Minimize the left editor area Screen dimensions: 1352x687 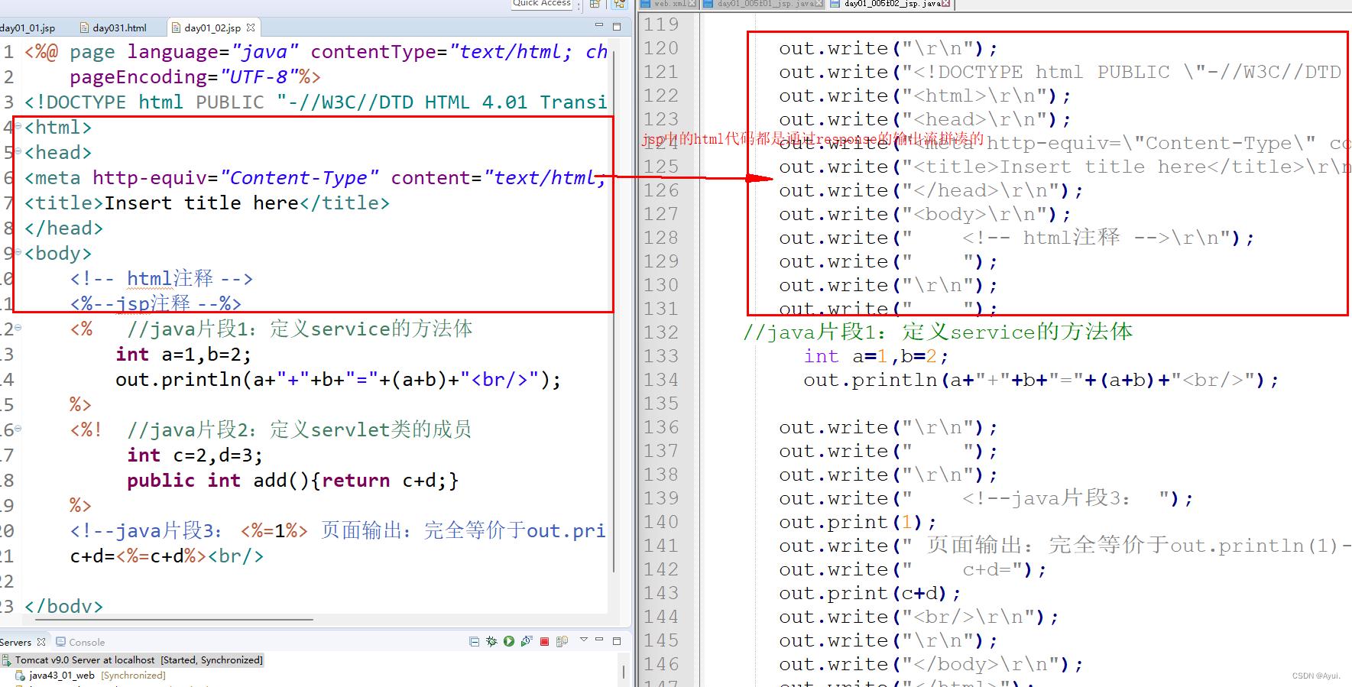tap(598, 26)
